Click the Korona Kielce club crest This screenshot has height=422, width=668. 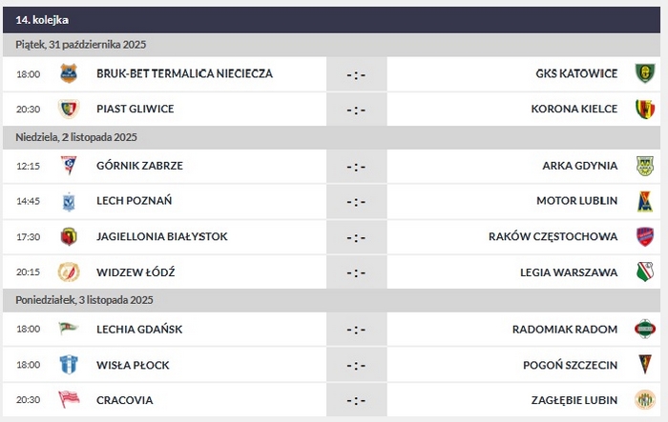tap(644, 109)
